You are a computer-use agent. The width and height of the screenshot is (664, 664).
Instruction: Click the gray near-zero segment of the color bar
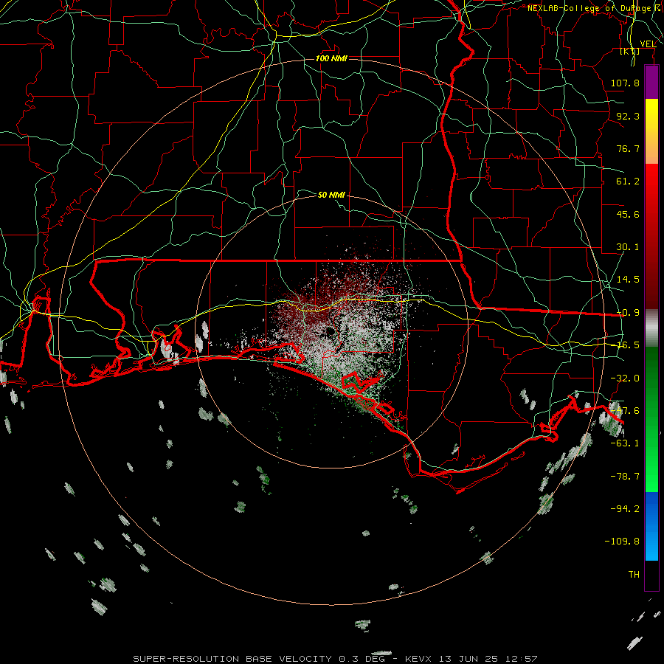651,328
